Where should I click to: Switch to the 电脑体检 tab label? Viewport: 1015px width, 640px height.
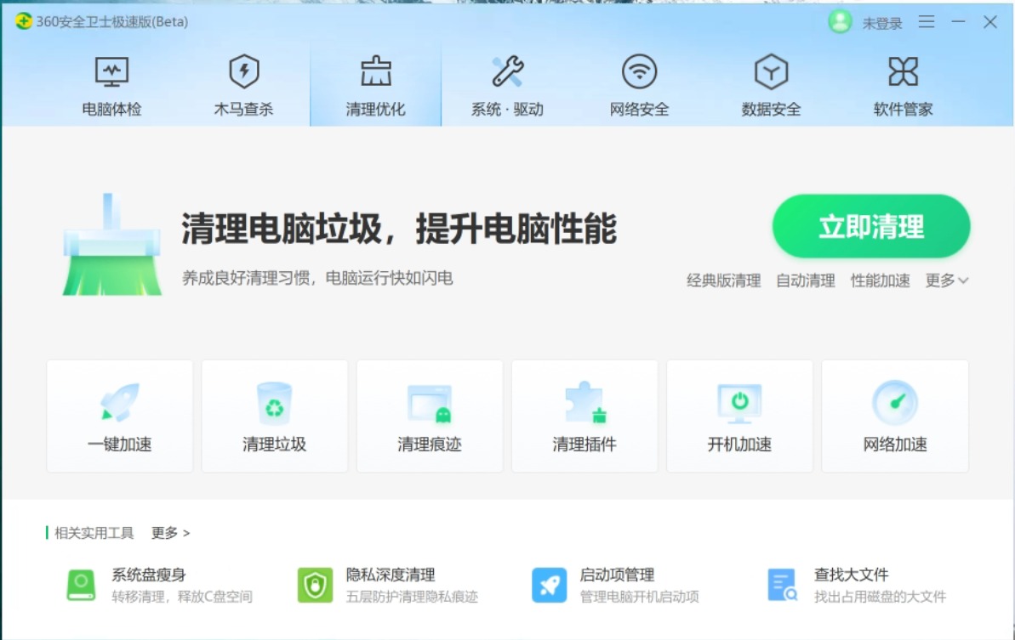(x=111, y=110)
